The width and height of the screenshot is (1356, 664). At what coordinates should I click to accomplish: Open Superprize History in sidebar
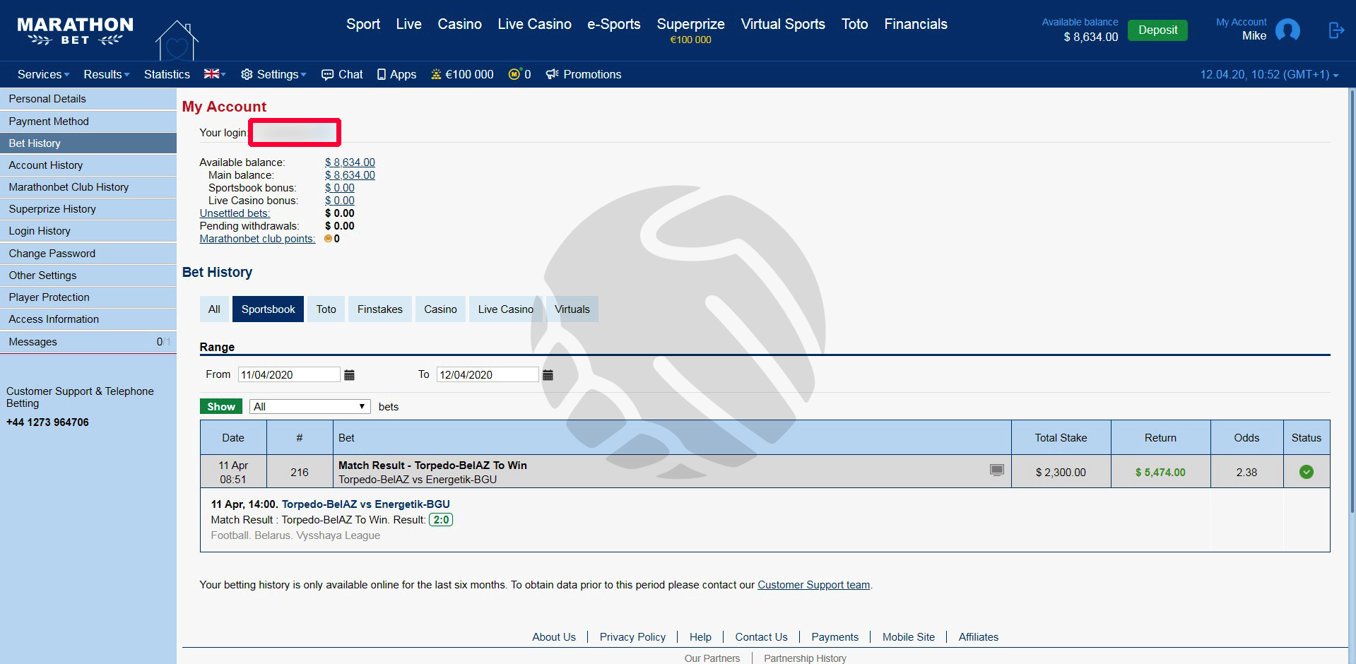[x=88, y=208]
